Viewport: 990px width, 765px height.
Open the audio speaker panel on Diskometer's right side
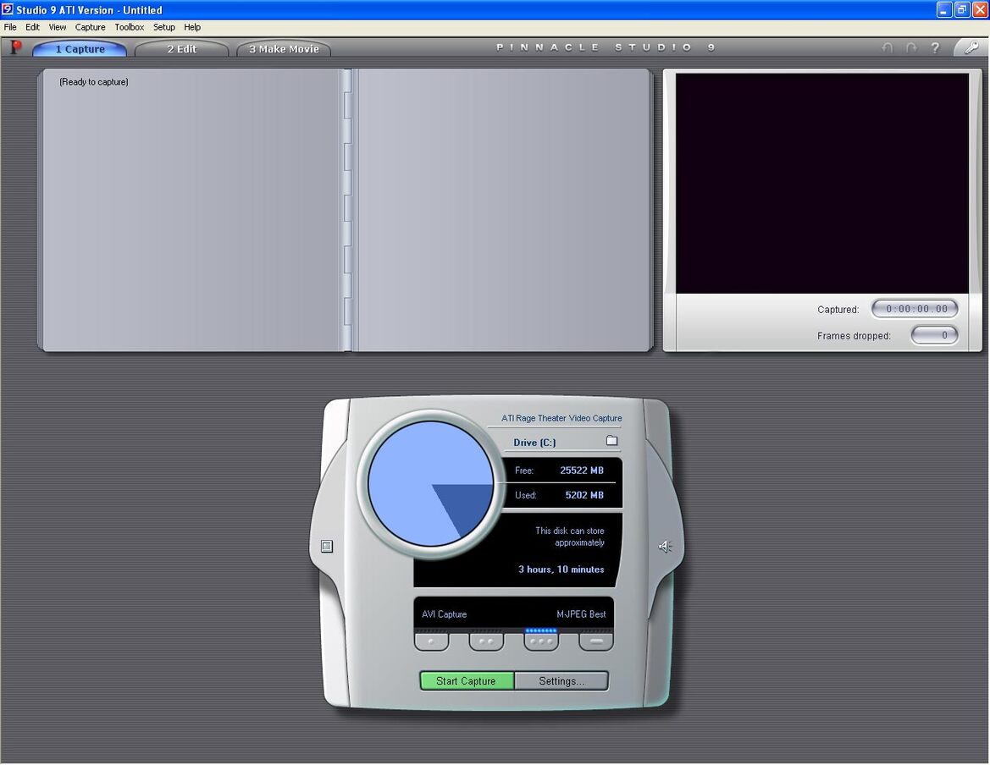point(665,546)
